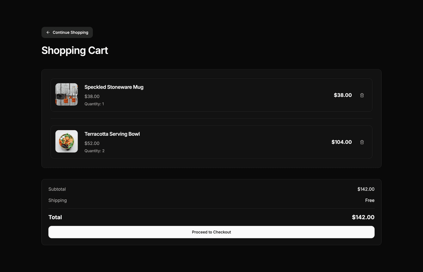Click the Terracotta Serving Bowl product name
Image resolution: width=423 pixels, height=272 pixels.
point(112,134)
